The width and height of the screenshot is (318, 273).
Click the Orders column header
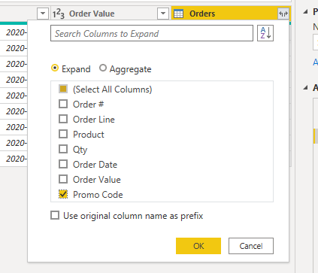pos(231,14)
